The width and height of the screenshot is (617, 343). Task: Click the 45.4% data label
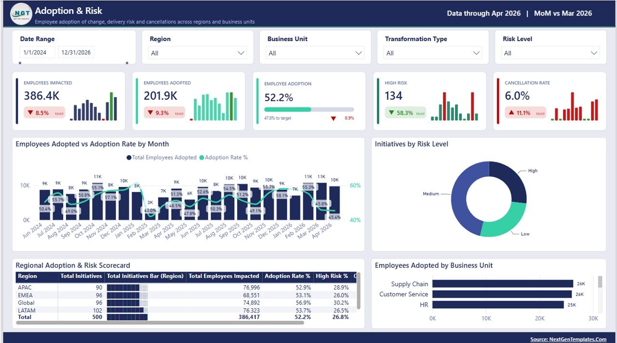tap(334, 217)
